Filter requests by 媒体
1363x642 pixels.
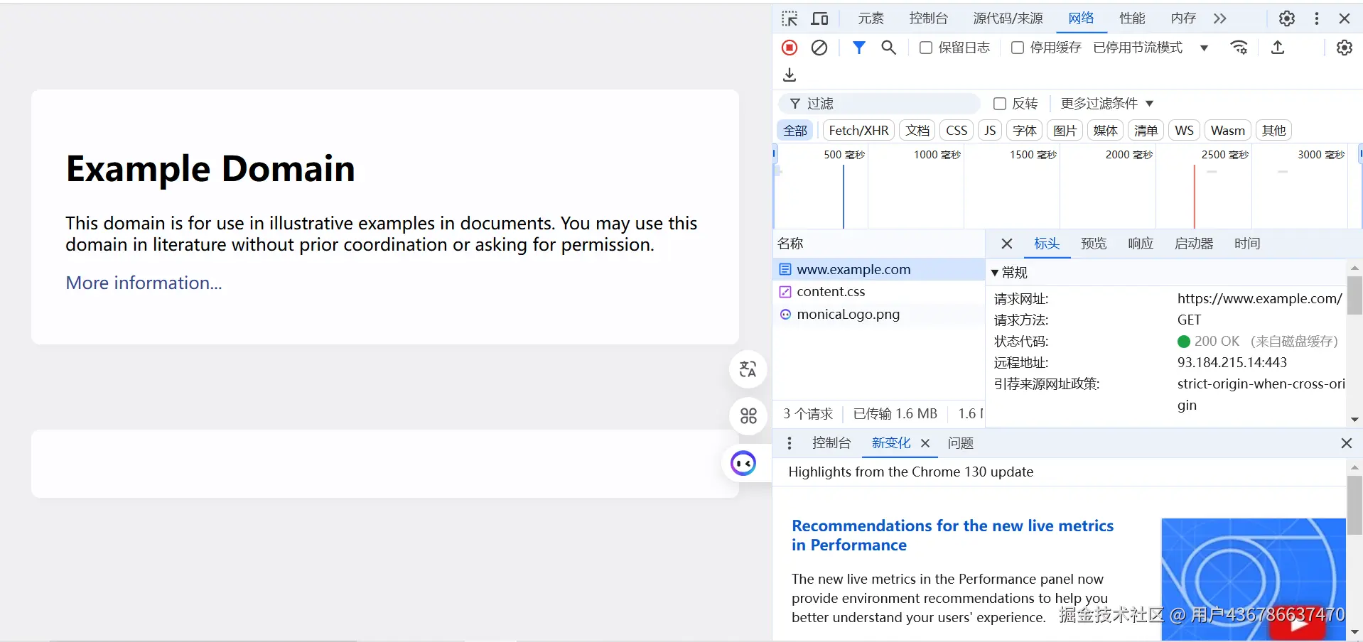pyautogui.click(x=1105, y=131)
